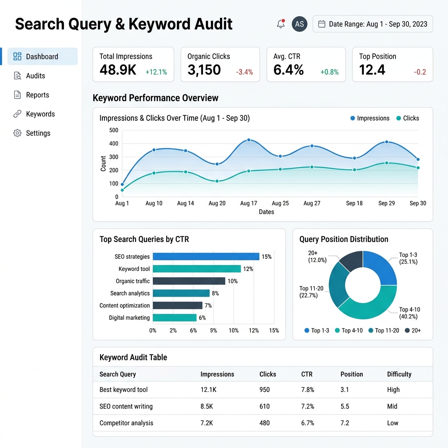Click the High difficulty cell
This screenshot has width=448, height=448.
(393, 390)
